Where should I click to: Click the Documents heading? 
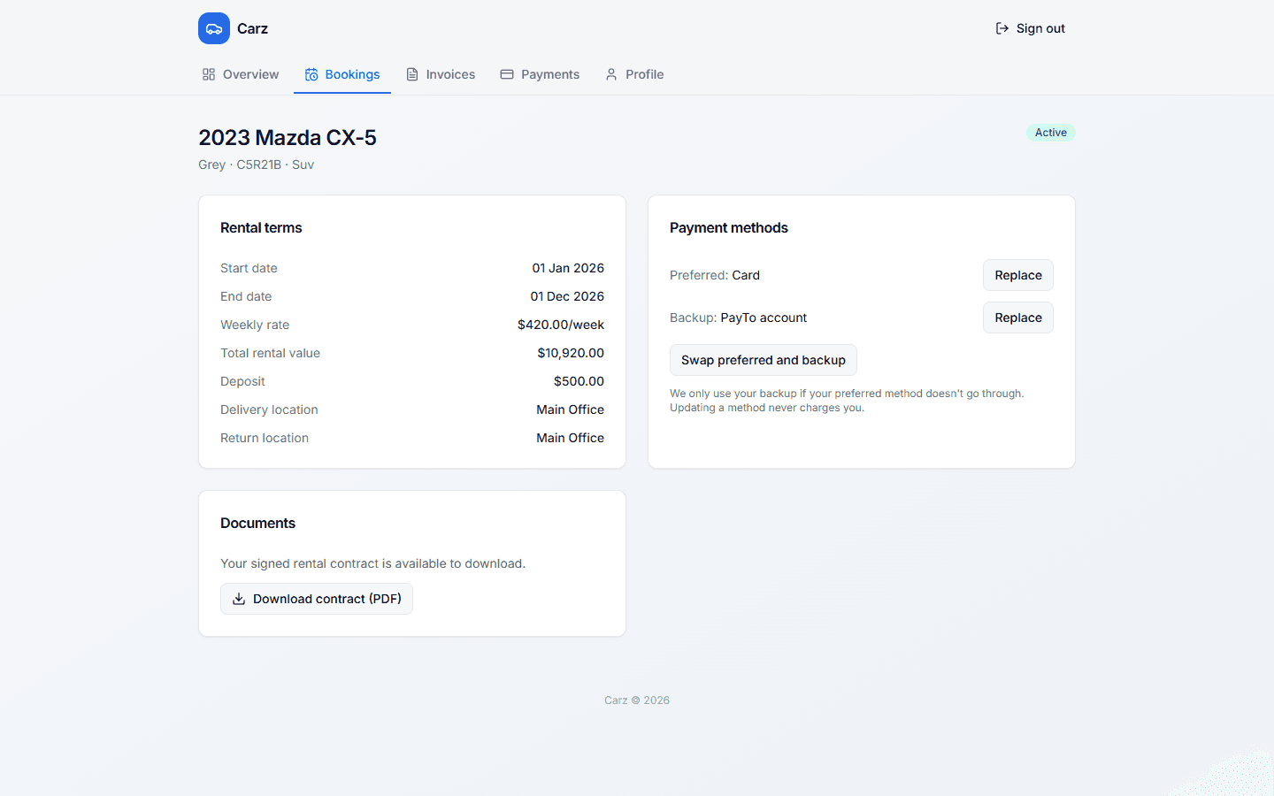pos(257,524)
